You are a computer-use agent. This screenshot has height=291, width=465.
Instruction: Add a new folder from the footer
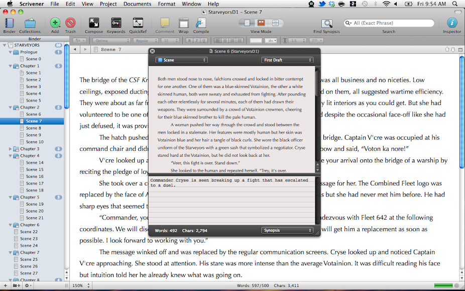[x=16, y=285]
